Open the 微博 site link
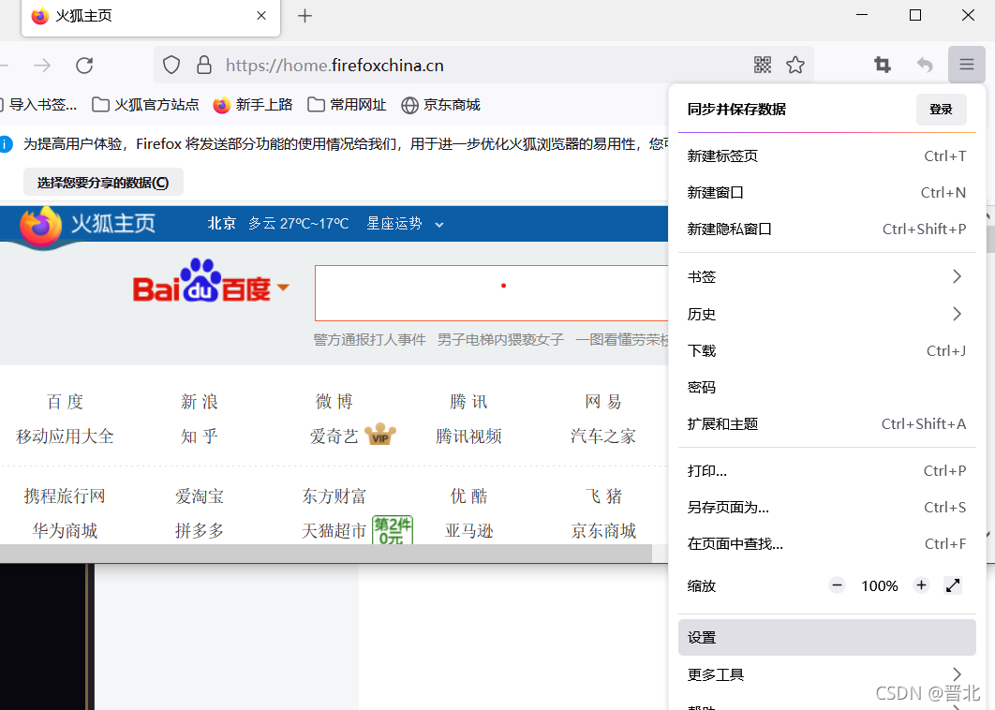Screen dimensions: 995x710 point(334,402)
